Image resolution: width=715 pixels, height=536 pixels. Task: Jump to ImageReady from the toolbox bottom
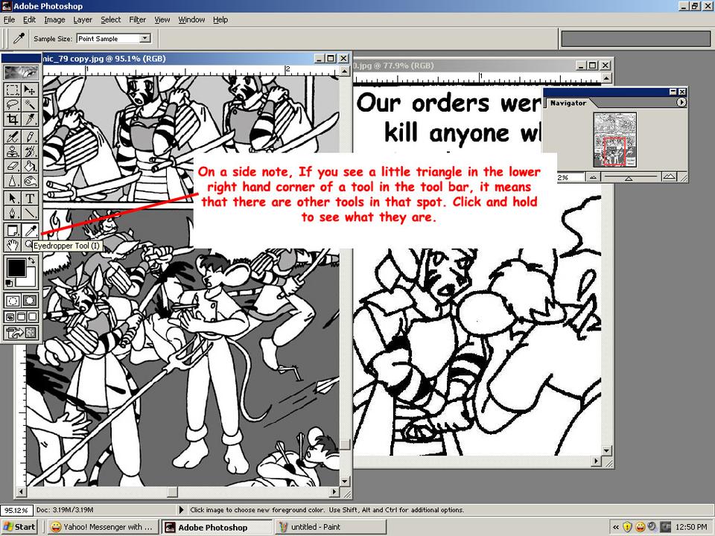tap(21, 333)
